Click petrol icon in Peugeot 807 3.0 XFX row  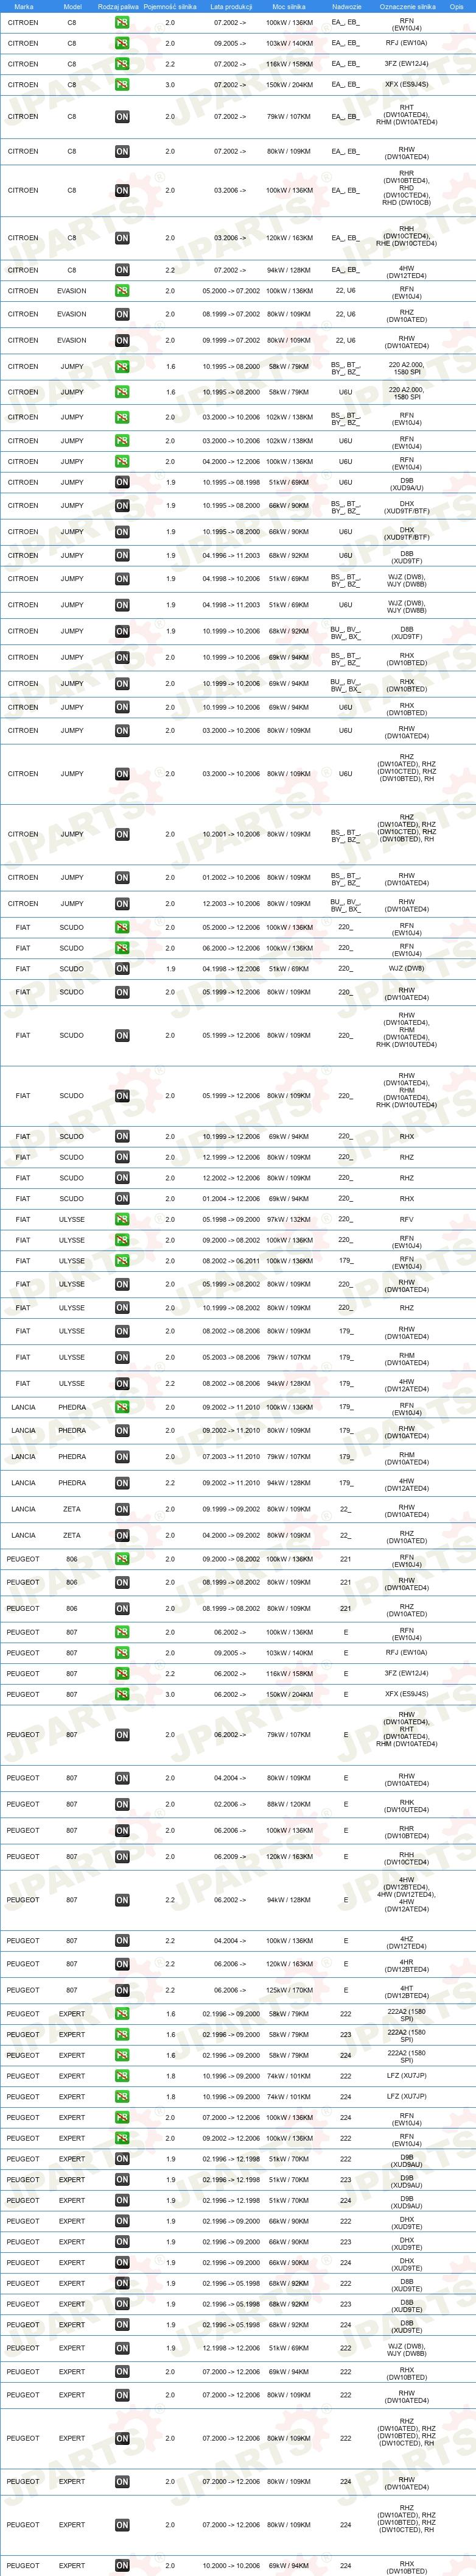point(122,1694)
